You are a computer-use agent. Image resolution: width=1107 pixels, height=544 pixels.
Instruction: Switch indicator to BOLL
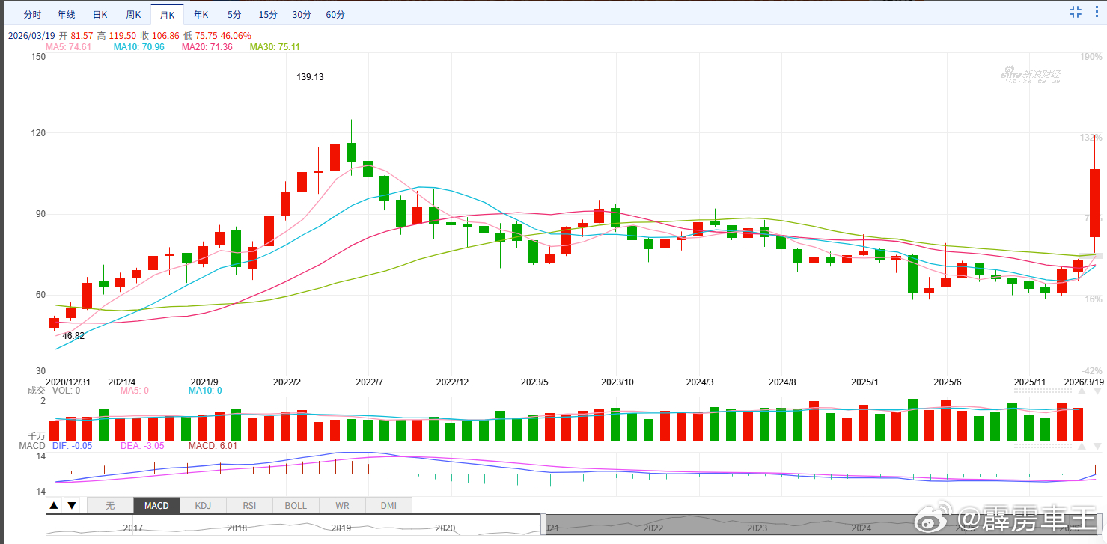(296, 505)
